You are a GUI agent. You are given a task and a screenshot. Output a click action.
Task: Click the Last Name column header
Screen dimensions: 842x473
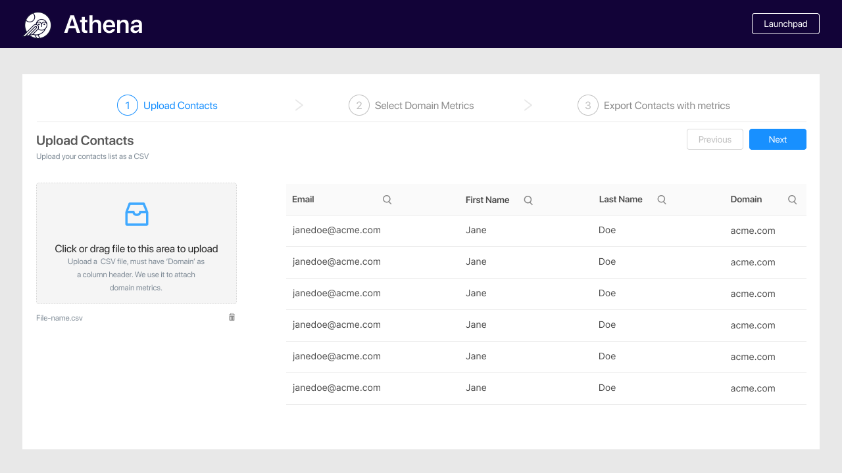621,199
